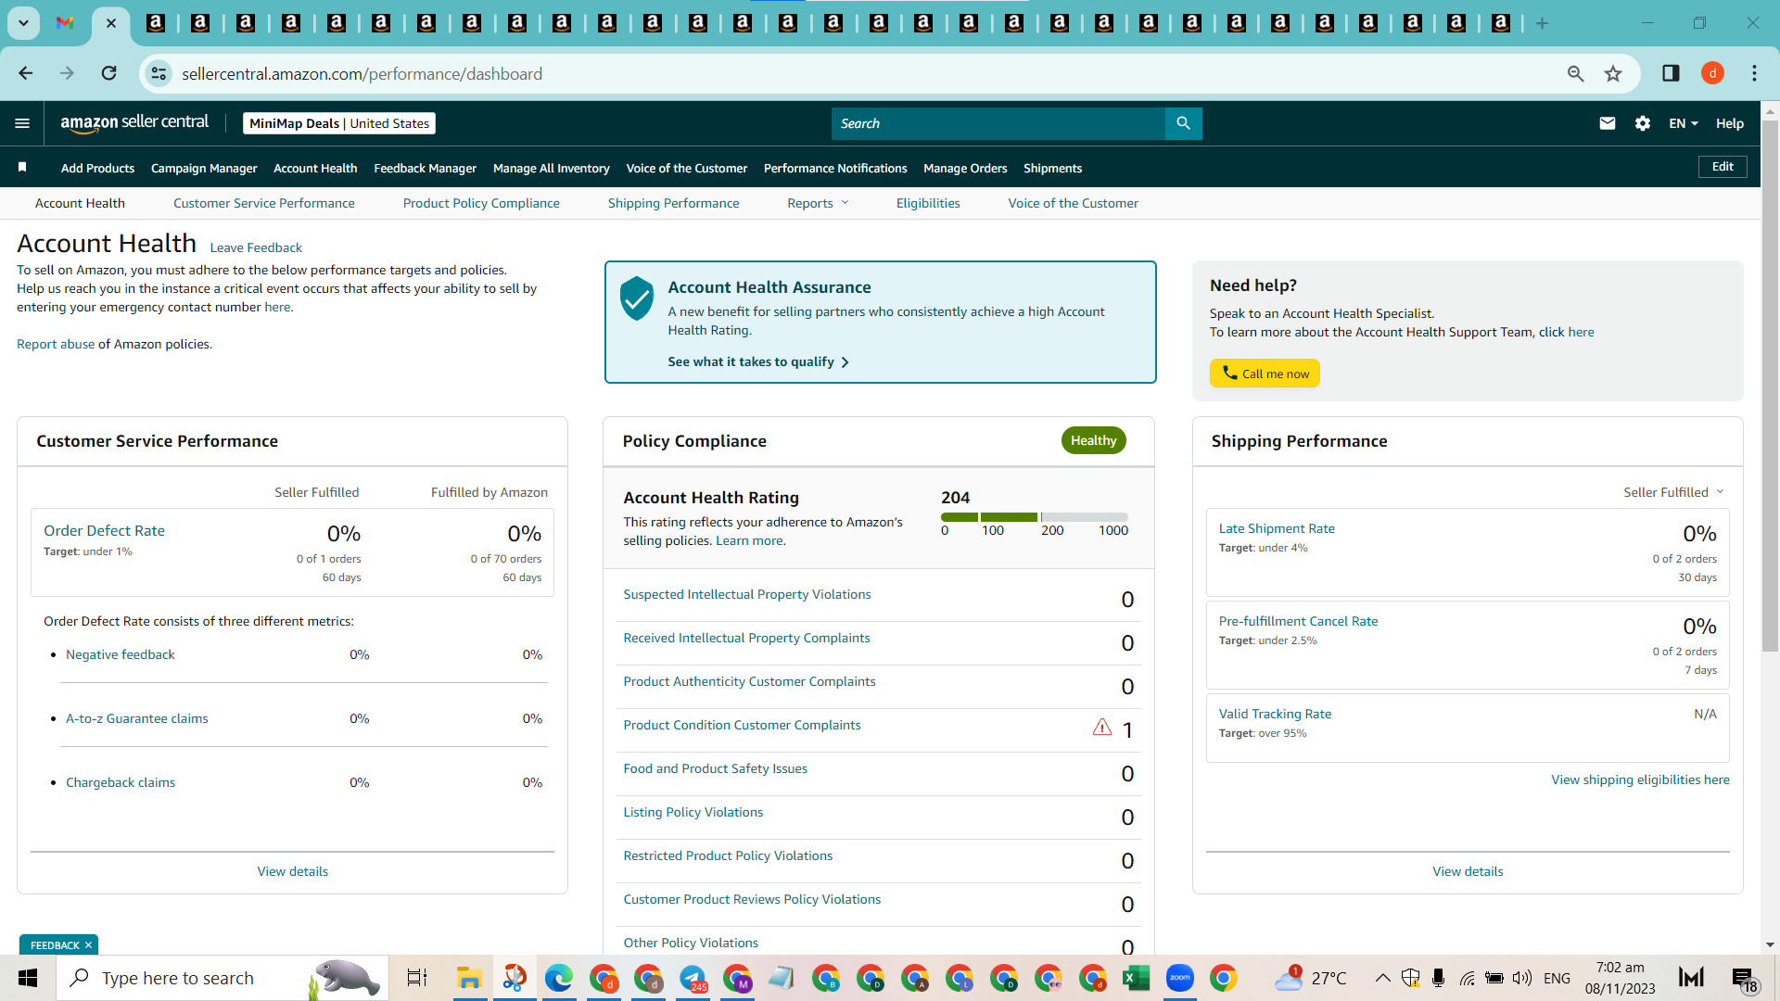Open Zoom from the taskbar
The height and width of the screenshot is (1001, 1780).
[x=1179, y=978]
